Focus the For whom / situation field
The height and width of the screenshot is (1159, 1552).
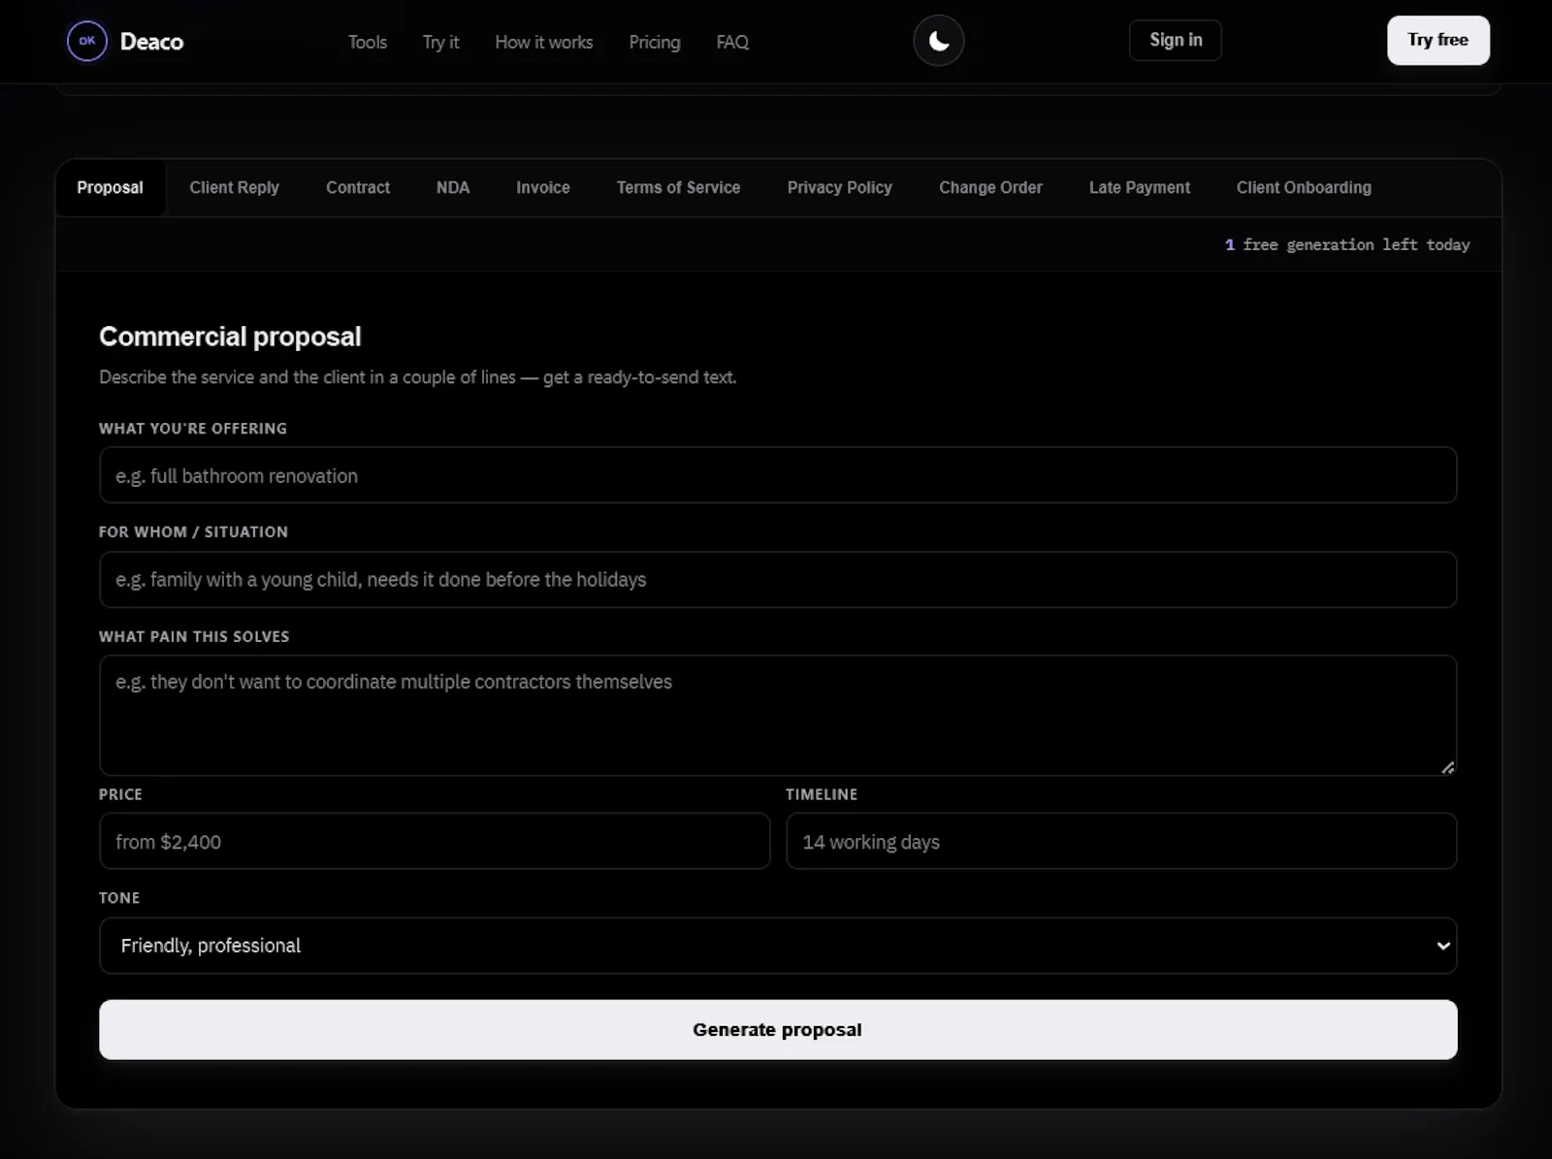tap(778, 579)
